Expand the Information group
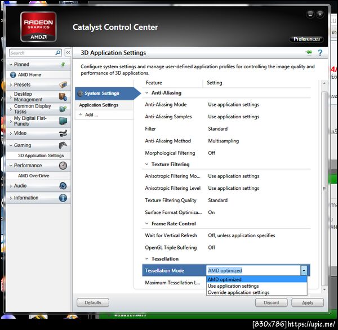This screenshot has width=338, height=330. 11,198
